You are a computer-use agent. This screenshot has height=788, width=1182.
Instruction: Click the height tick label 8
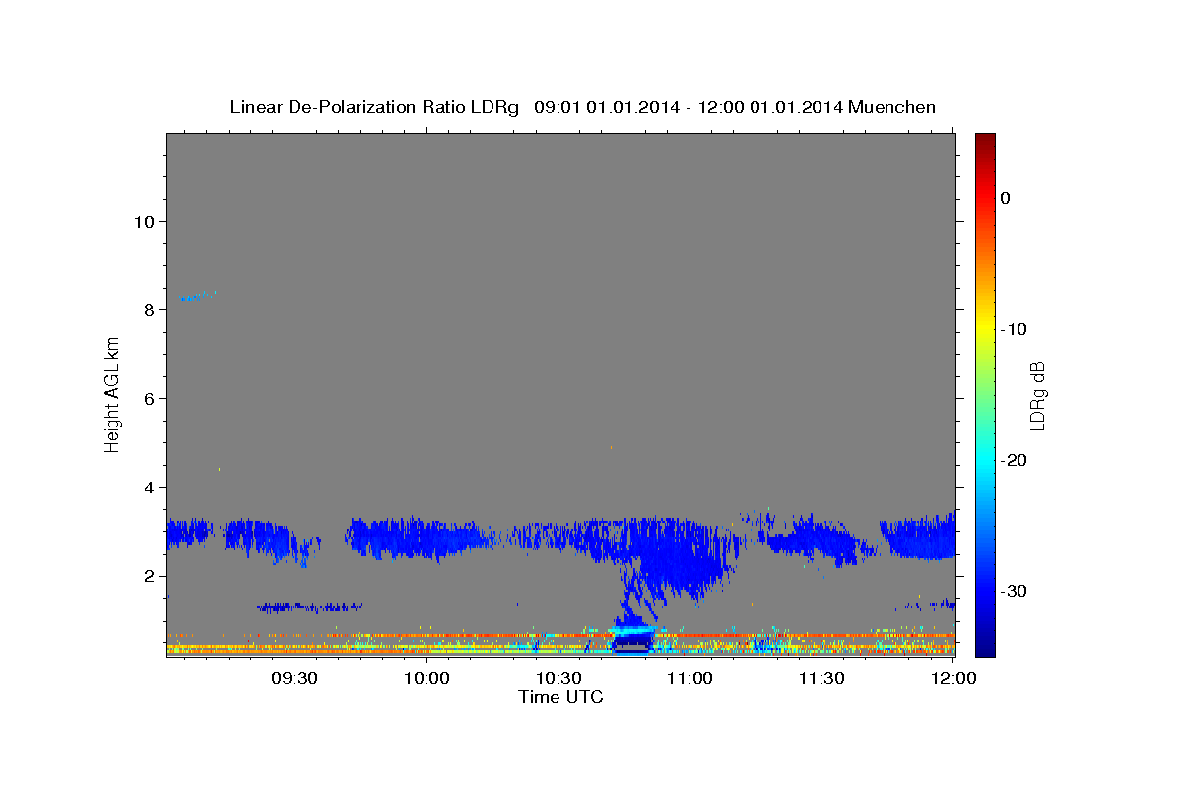(149, 309)
